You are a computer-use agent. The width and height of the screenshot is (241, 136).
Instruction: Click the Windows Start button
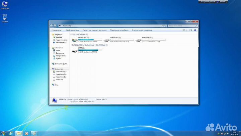point(3,133)
